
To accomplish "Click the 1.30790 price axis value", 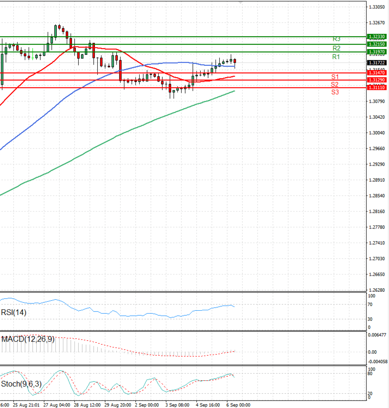I will (x=377, y=101).
